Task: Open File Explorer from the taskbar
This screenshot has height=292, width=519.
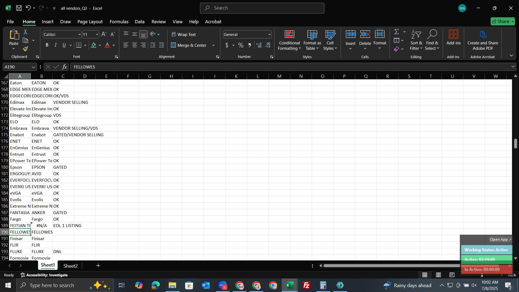Action: pyautogui.click(x=172, y=285)
